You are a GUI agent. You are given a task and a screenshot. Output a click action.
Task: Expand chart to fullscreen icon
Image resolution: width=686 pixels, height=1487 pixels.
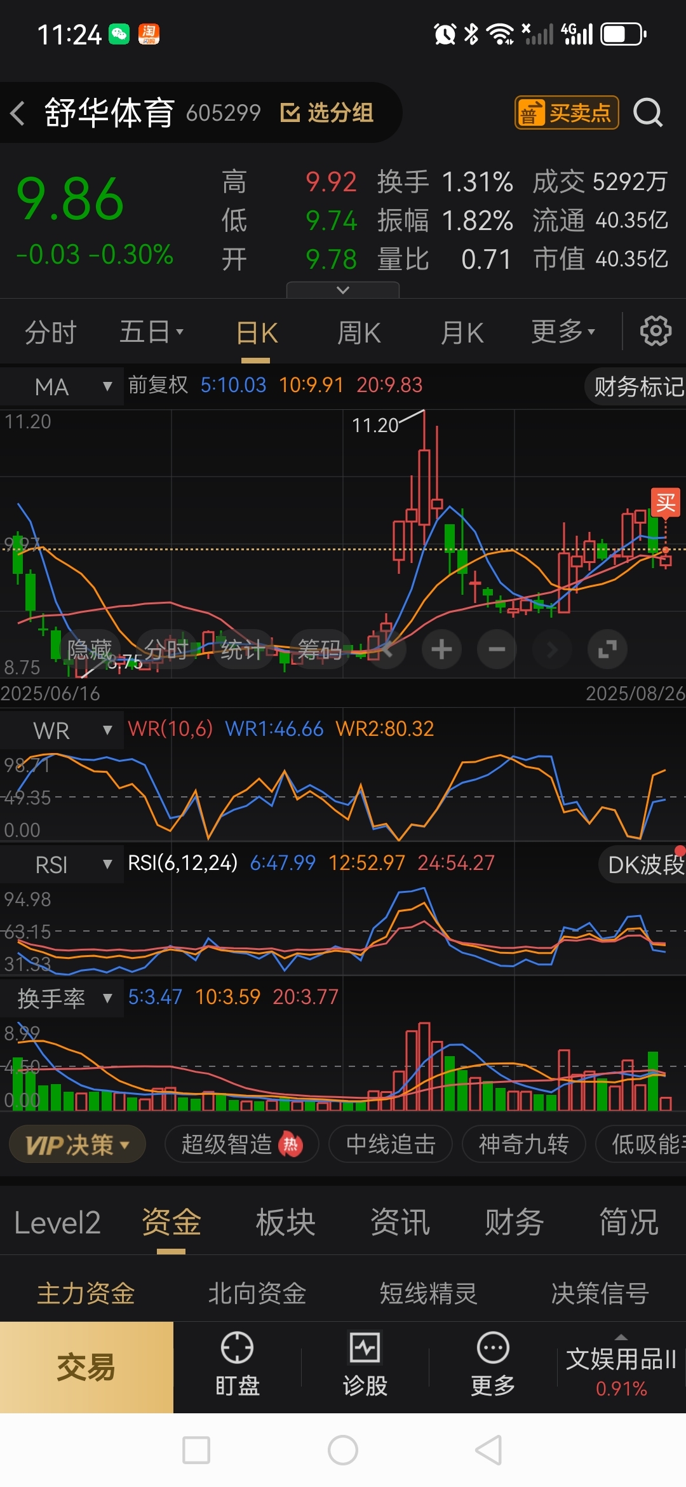(x=607, y=649)
